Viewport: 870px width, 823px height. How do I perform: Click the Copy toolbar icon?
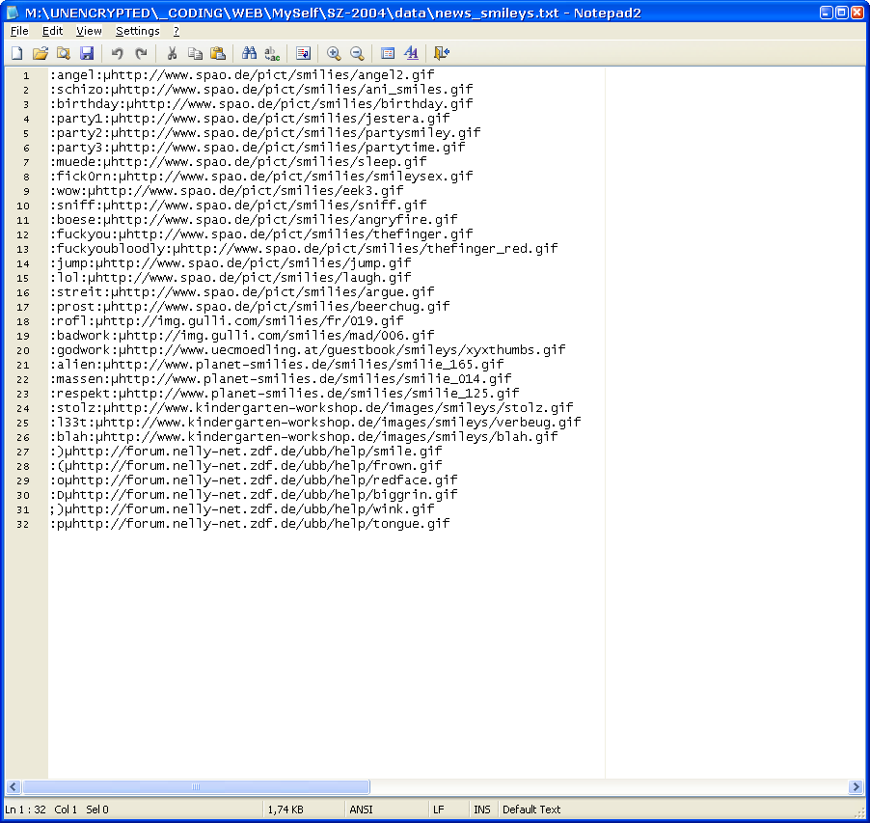195,53
